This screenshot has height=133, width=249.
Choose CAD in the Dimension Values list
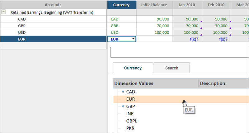pos(130,92)
